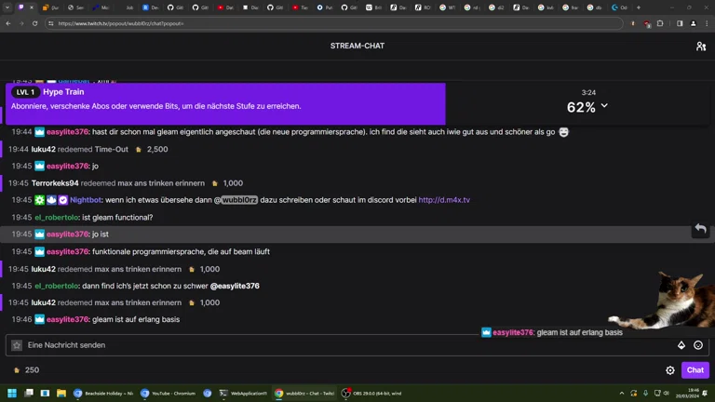Open the http://d.m4x.tv link

444,200
